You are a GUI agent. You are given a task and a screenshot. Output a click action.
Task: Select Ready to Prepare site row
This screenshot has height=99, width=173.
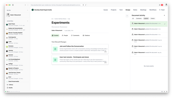click(18, 69)
